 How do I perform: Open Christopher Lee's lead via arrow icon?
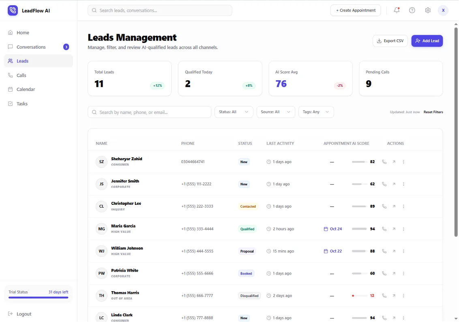394,206
